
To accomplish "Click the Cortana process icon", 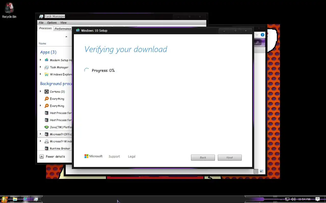I will (46, 92).
